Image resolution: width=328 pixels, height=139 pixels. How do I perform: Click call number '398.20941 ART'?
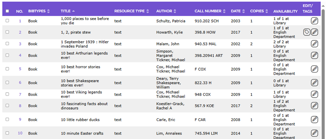209,55
